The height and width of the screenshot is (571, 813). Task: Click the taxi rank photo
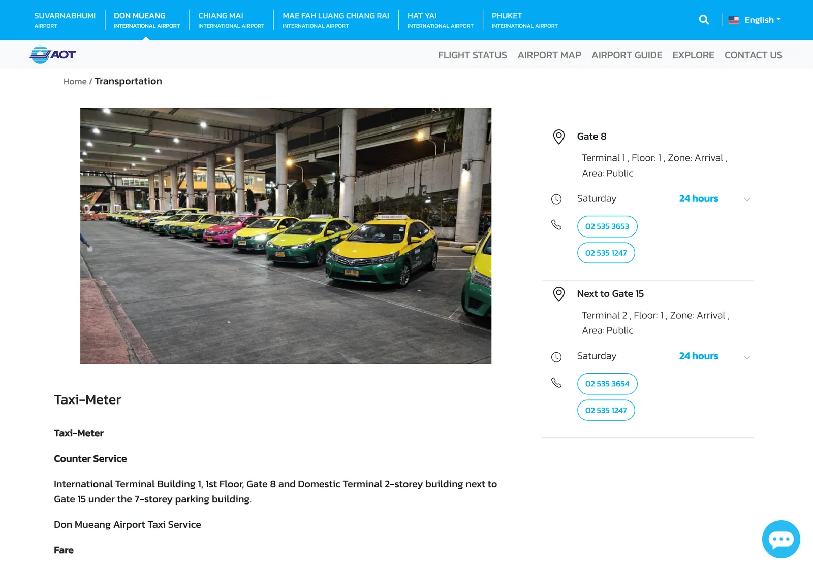[x=286, y=236]
